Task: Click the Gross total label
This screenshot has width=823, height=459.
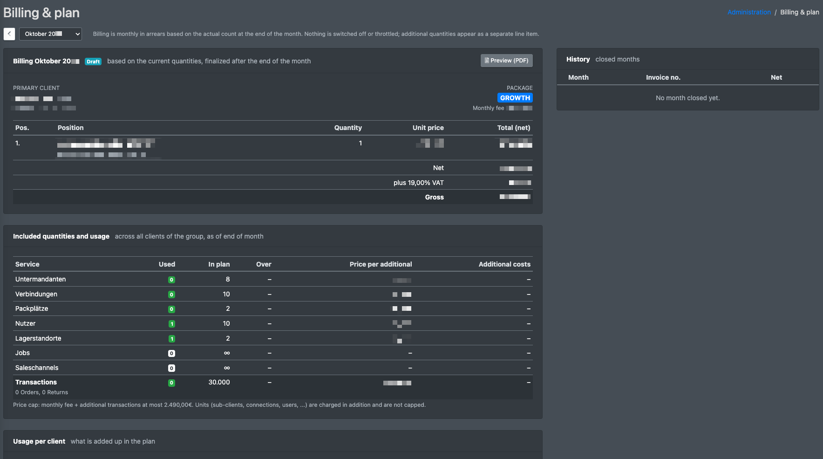Action: (434, 197)
